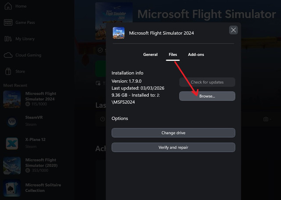
Task: Click the Most Recent heading
Action: click(15, 86)
